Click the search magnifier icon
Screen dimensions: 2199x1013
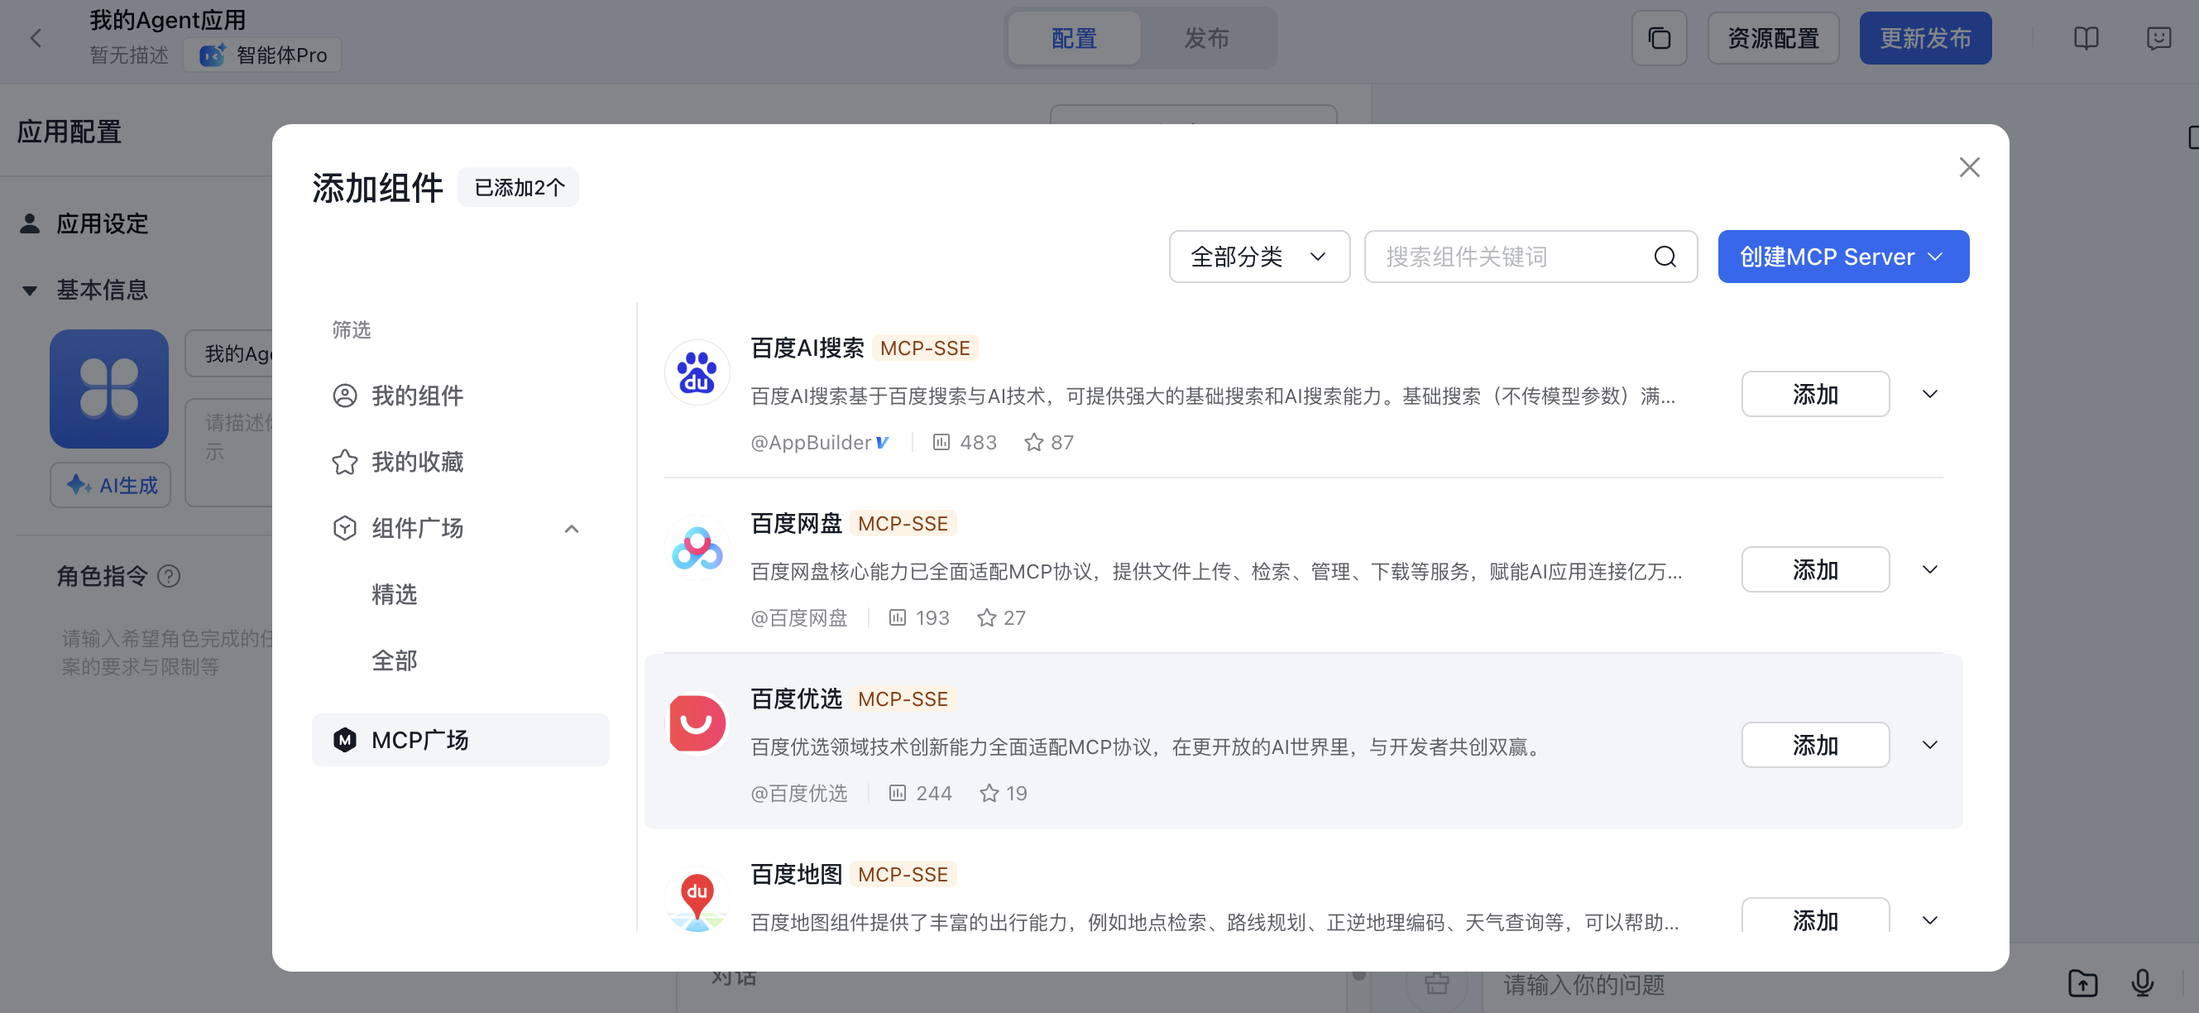1665,257
